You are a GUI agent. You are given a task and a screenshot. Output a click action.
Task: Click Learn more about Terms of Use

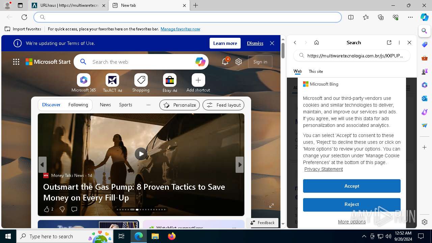click(225, 43)
